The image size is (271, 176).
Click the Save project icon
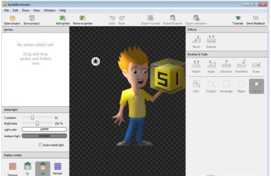coord(32,18)
